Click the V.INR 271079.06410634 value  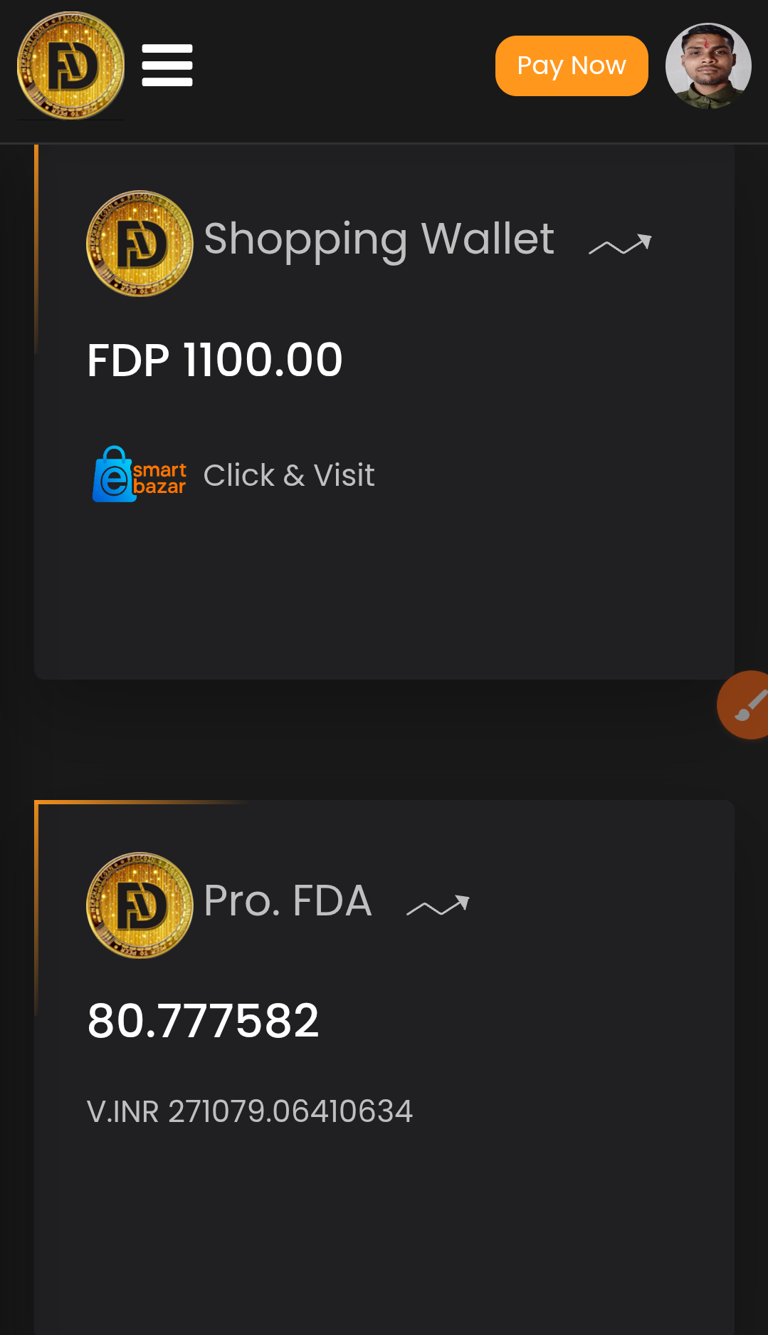(250, 1111)
